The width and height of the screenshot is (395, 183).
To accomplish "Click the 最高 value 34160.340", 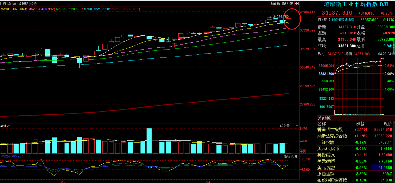I will 347,39.
